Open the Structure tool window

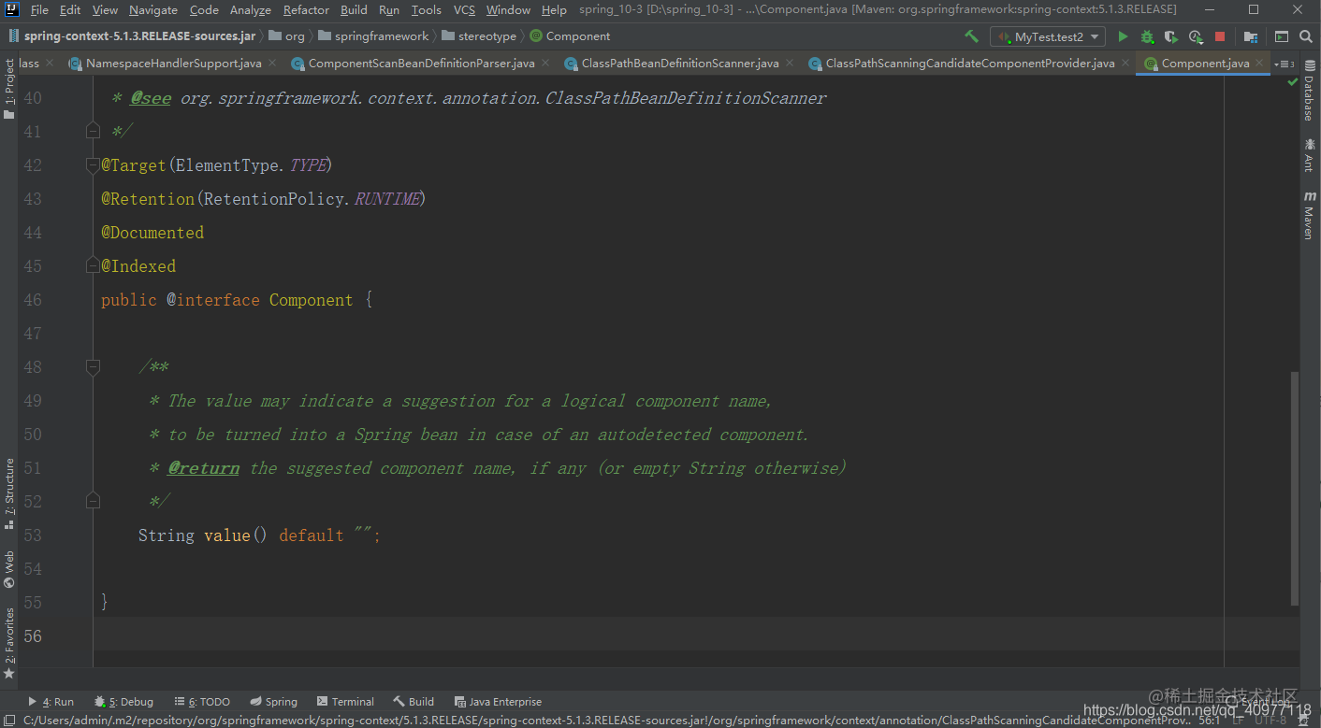pos(9,493)
